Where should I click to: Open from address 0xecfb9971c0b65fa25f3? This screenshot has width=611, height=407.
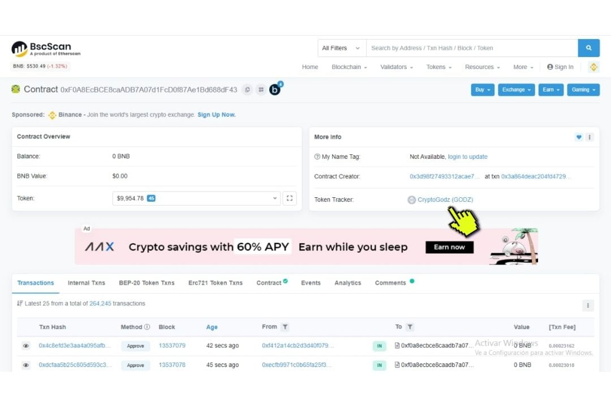296,365
